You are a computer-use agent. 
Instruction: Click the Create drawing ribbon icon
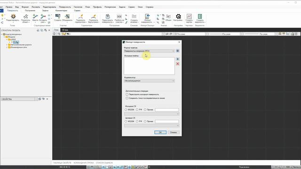tap(189, 18)
